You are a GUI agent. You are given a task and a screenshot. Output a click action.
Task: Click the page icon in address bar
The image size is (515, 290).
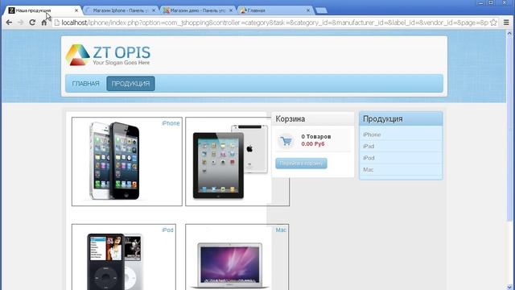click(57, 23)
